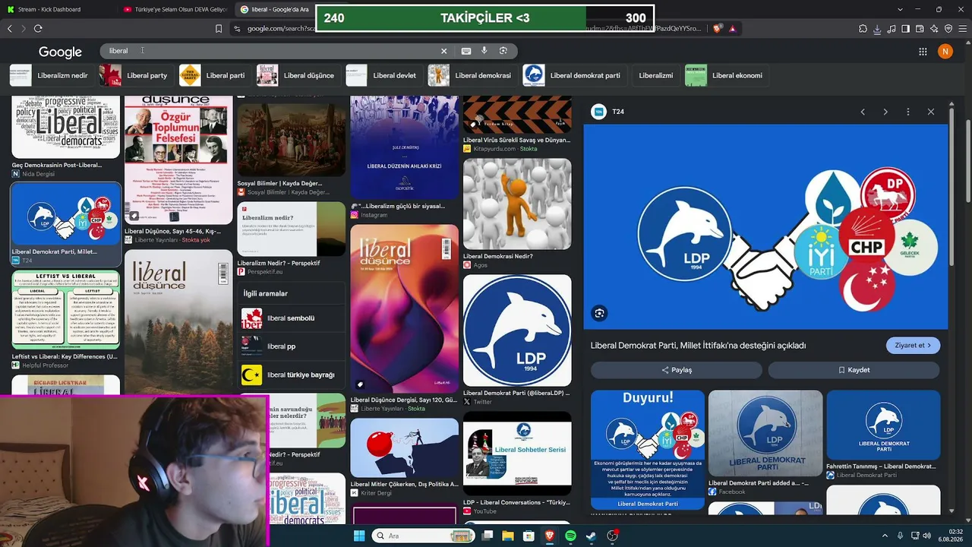Image resolution: width=972 pixels, height=547 pixels.
Task: Open related search liberal türkiye bayrağı
Action: pyautogui.click(x=292, y=375)
